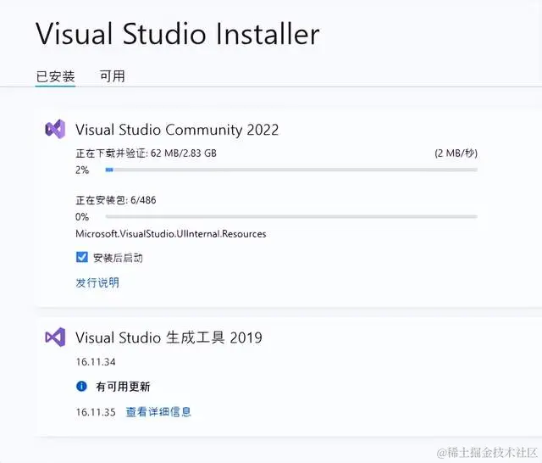Click the 2% download percentage label
542x463 pixels.
point(82,170)
